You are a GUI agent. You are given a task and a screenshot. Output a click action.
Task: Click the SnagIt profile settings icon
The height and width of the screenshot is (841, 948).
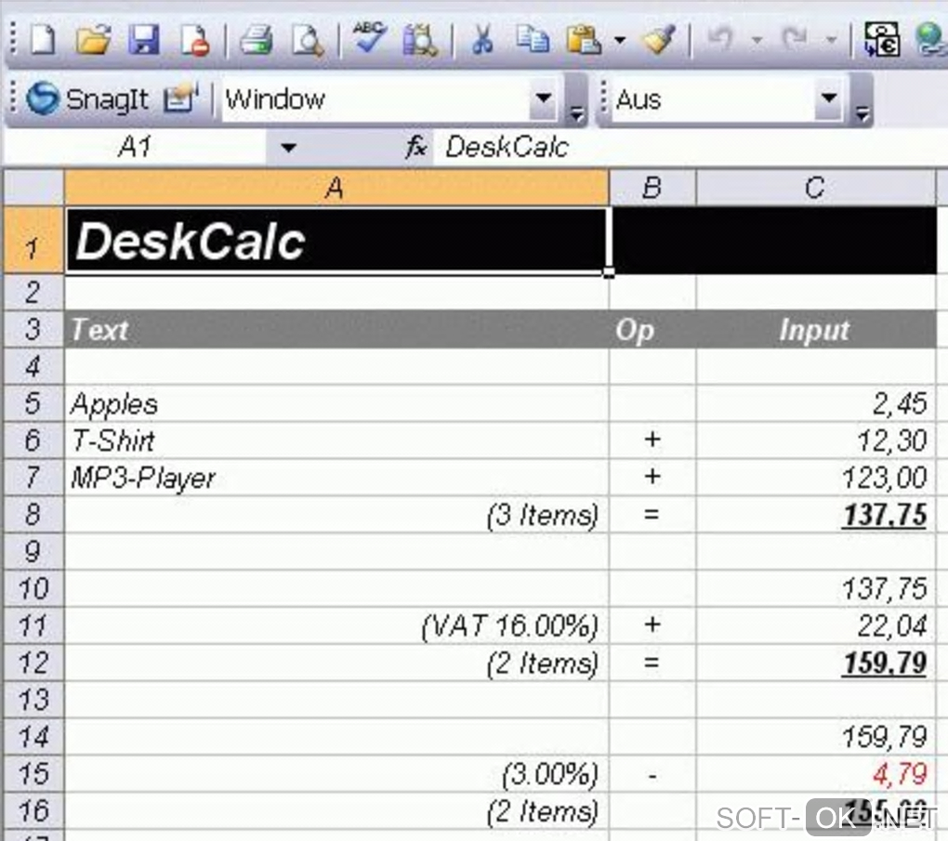point(181,99)
